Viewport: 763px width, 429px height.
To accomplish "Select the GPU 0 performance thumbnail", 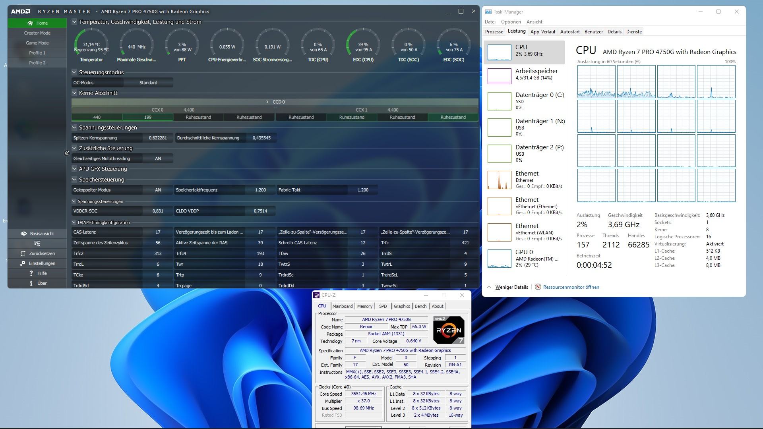I will 500,259.
